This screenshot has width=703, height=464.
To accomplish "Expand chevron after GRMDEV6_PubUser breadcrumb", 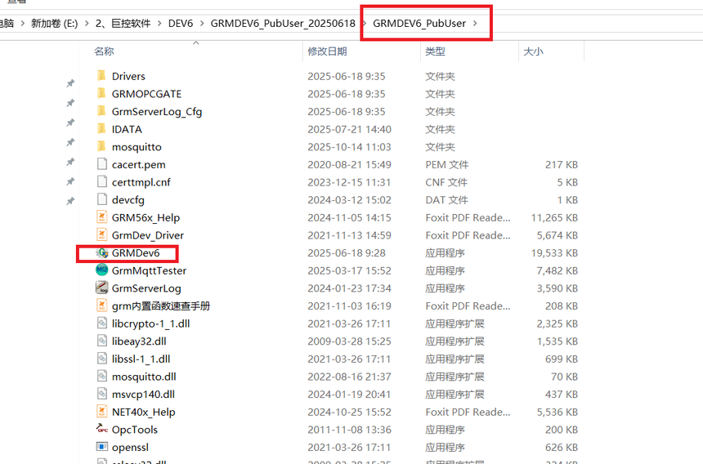I will (x=476, y=24).
